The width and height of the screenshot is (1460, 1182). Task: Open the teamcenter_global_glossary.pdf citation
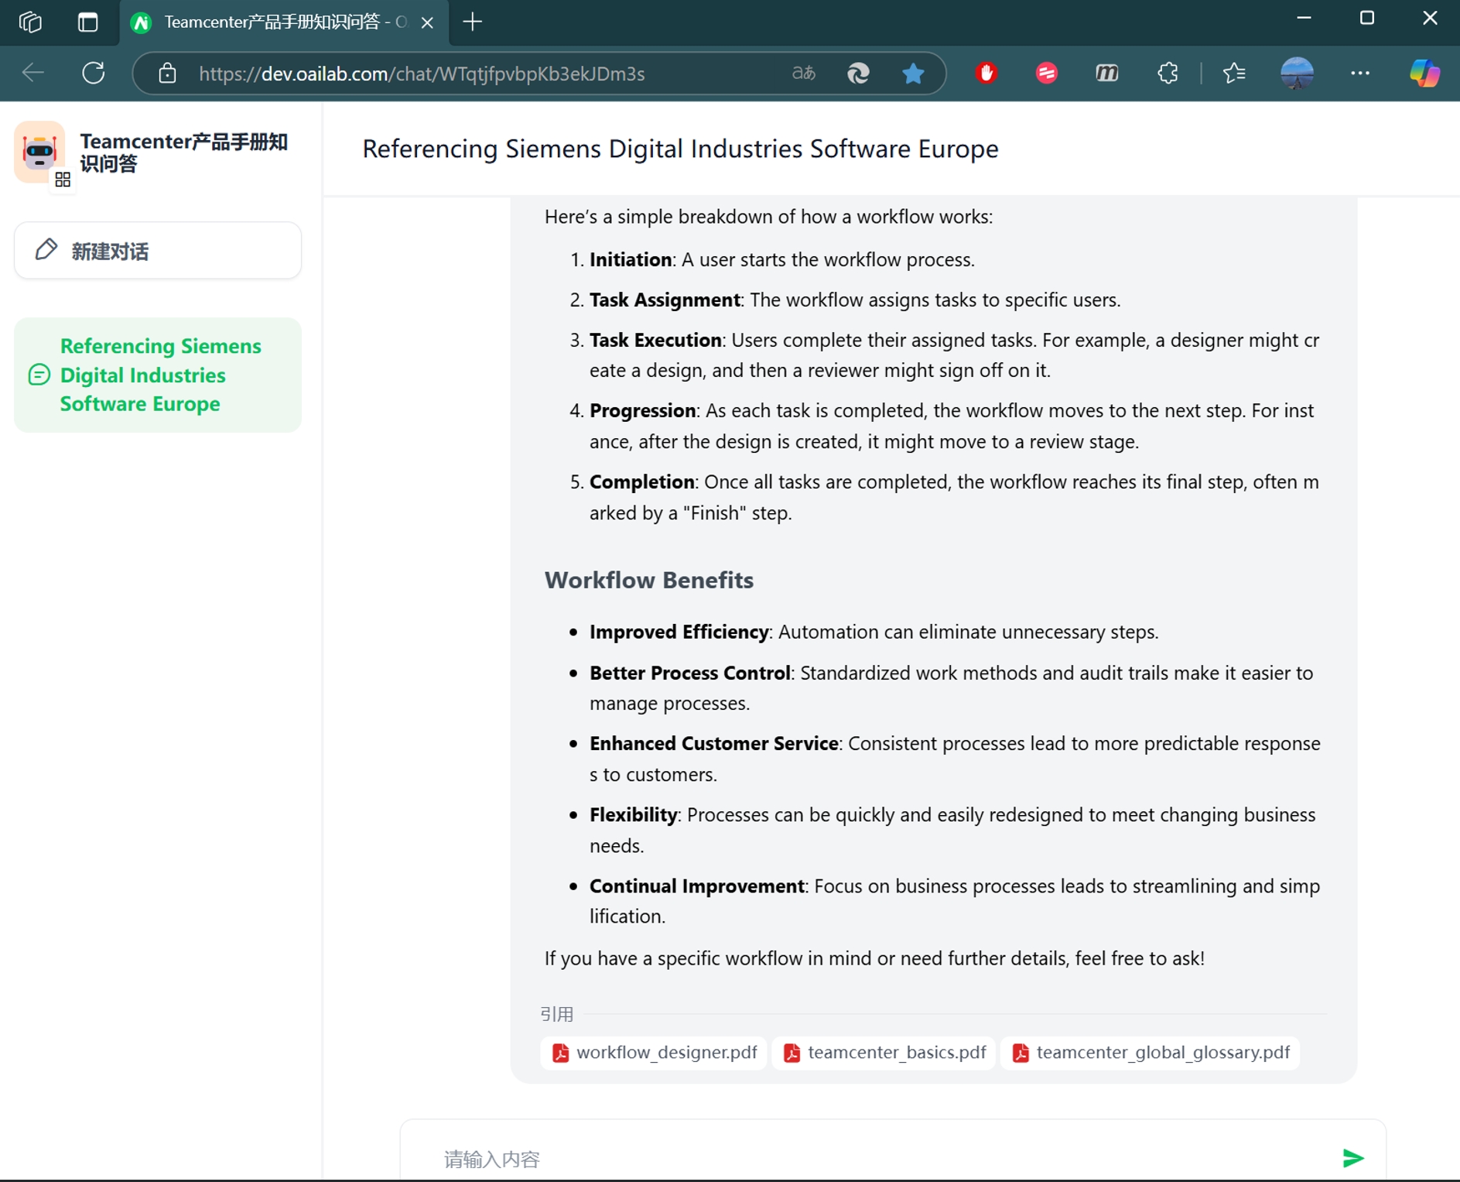pos(1151,1052)
